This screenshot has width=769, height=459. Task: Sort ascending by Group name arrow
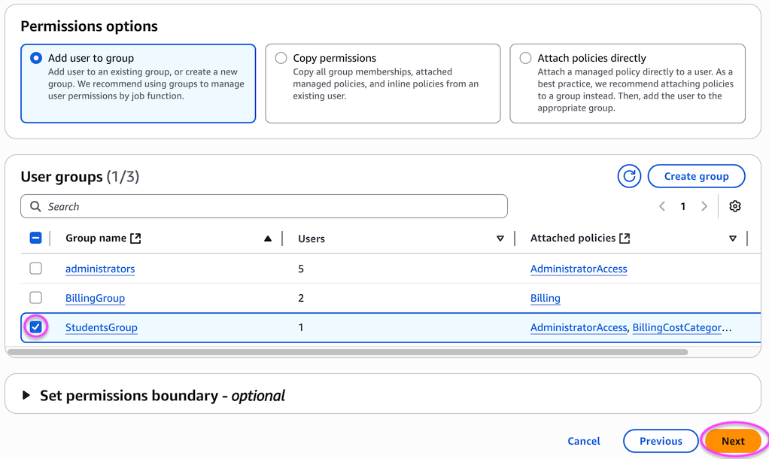tap(267, 239)
